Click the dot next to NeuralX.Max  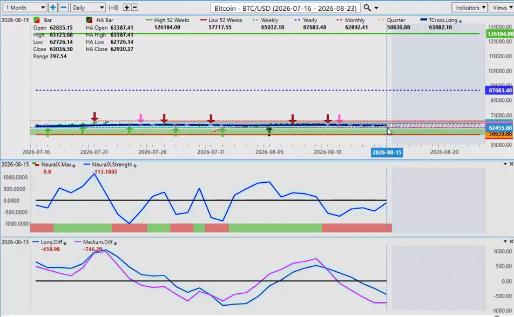click(x=74, y=166)
